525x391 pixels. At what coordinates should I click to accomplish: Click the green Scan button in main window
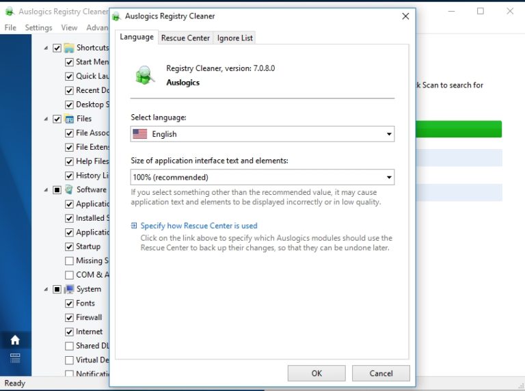(459, 129)
